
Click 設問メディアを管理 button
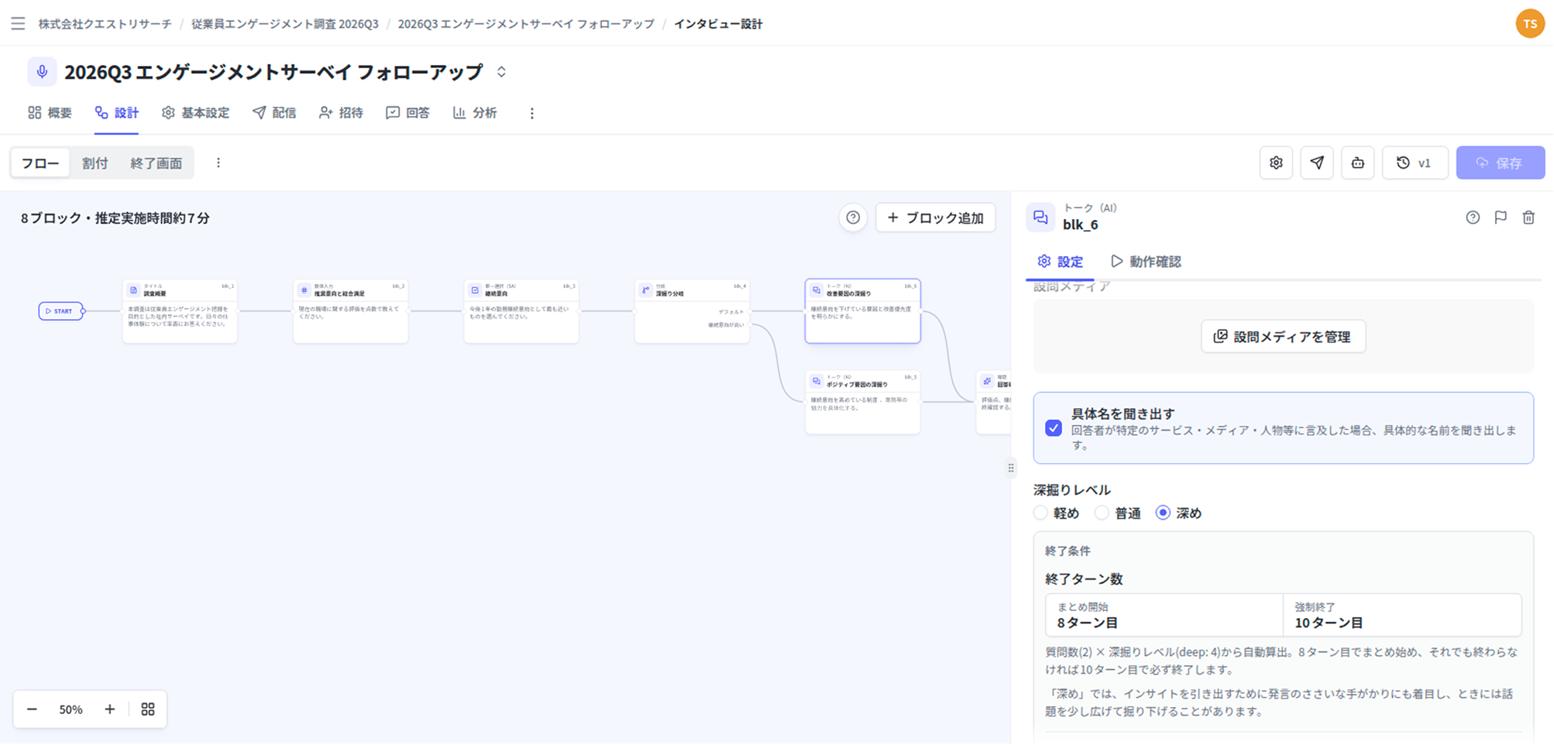[1283, 337]
